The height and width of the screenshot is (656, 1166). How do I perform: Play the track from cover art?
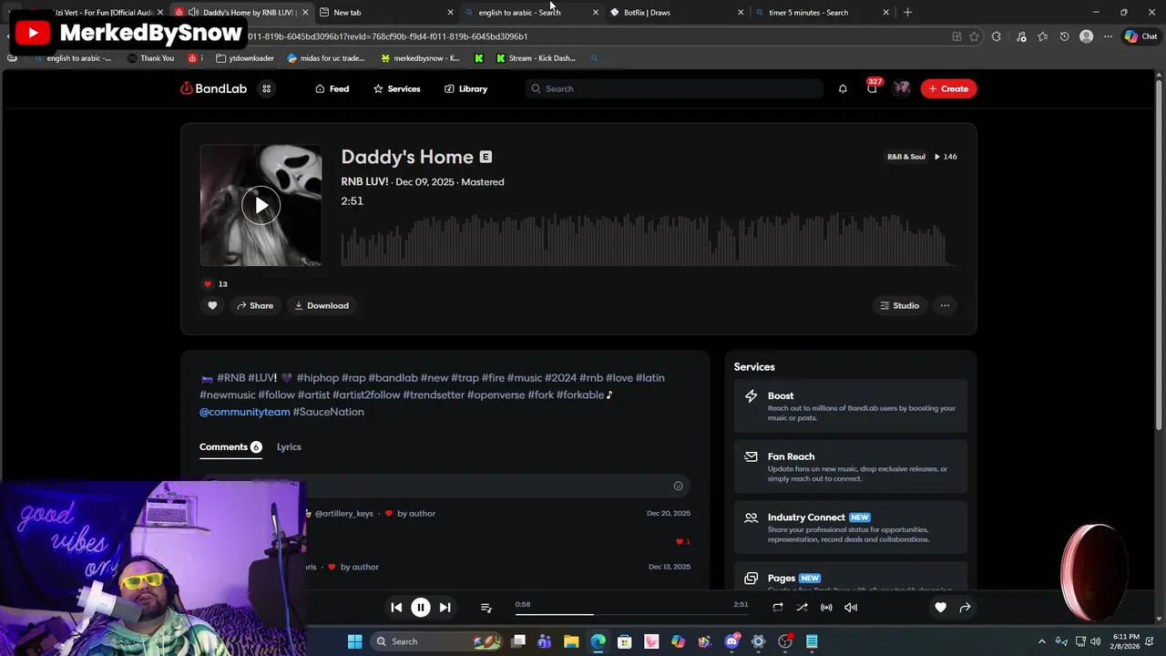click(x=261, y=205)
